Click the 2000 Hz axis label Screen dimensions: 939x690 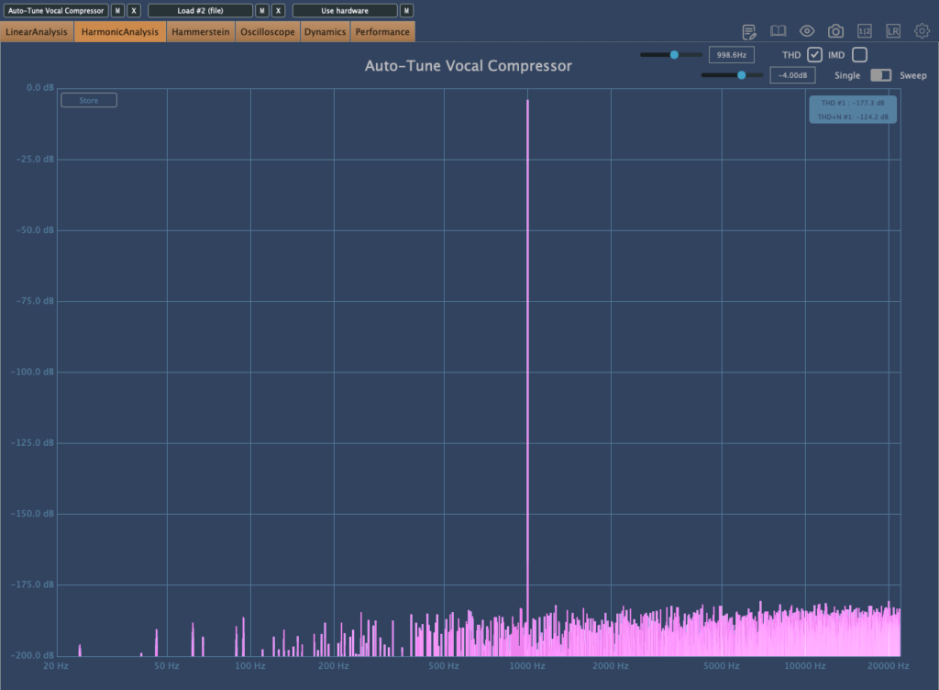(611, 666)
